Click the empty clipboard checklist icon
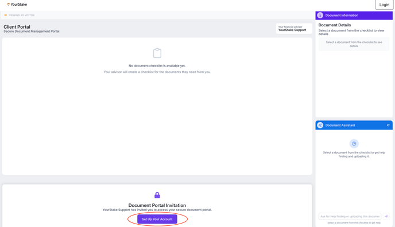The image size is (395, 227). (157, 53)
